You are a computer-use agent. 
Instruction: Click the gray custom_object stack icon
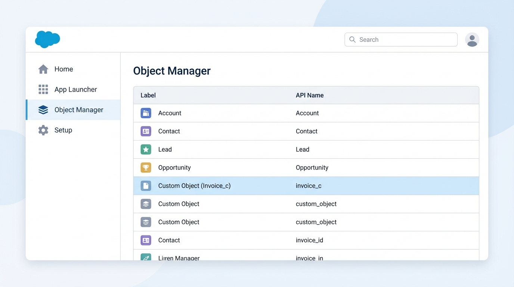(x=146, y=204)
